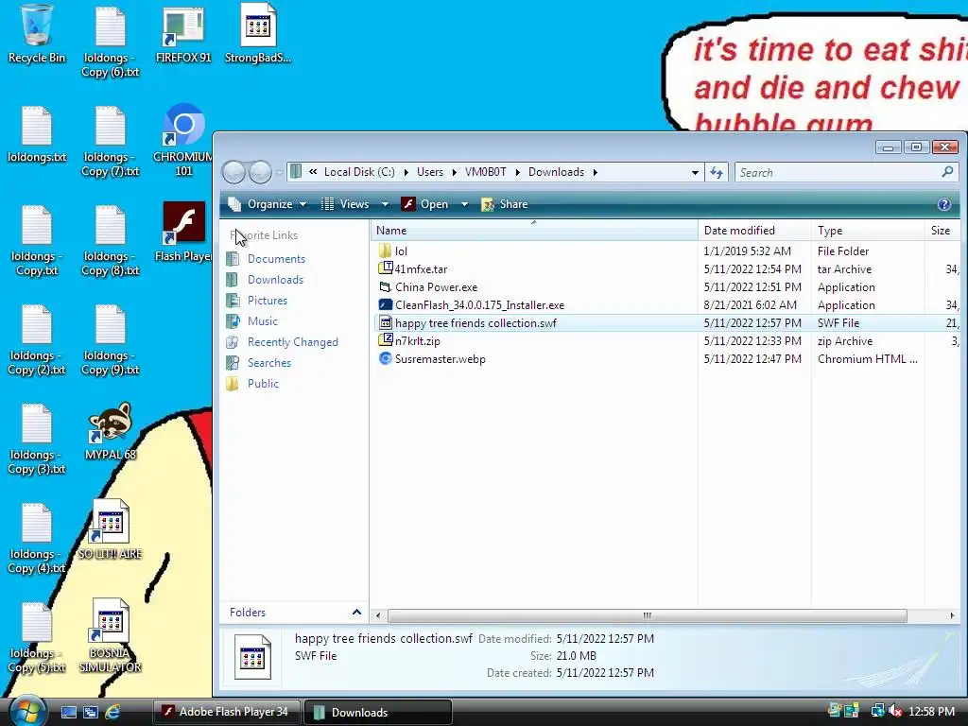Click the muted volume tray icon

[x=895, y=711]
